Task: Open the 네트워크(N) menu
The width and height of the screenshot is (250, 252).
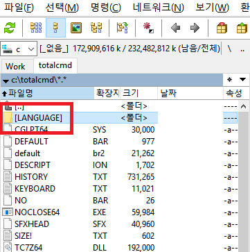Action: click(159, 8)
